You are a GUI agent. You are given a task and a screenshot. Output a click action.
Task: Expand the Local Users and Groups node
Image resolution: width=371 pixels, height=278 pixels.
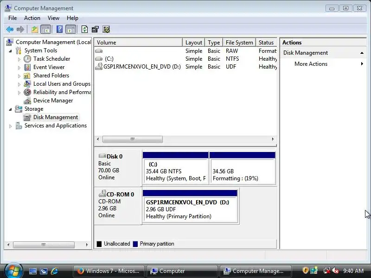19,84
